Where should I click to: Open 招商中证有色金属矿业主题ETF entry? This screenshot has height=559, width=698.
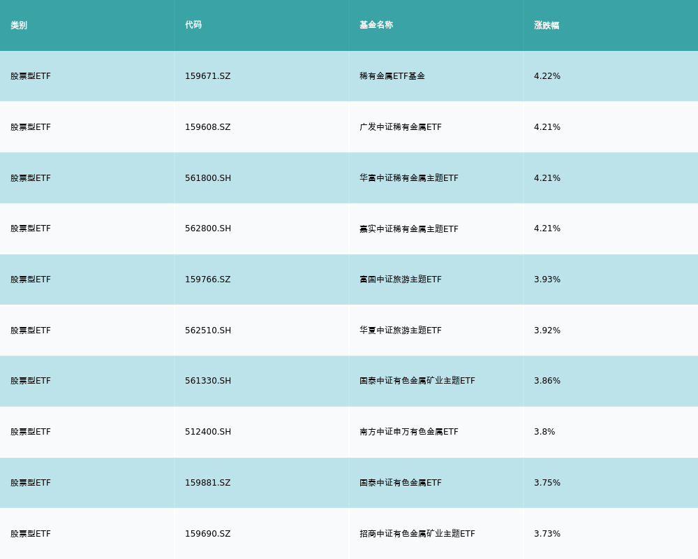[x=417, y=534]
